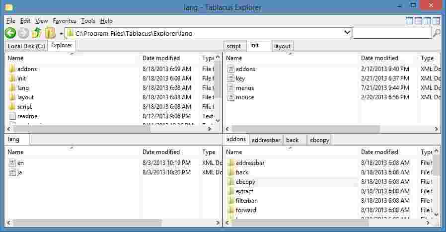The width and height of the screenshot is (446, 232).
Task: Select the extract folder icon
Action: coord(230,191)
